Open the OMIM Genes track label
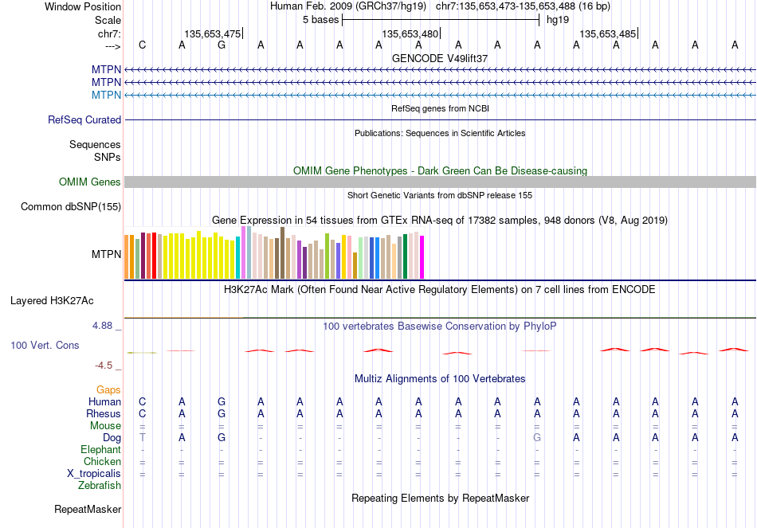This screenshot has width=757, height=528. pyautogui.click(x=90, y=182)
